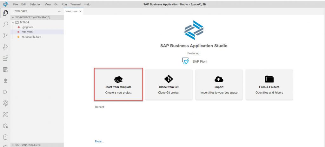Click the Files & Folders folder icon
Image resolution: width=325 pixels, height=147 pixels.
(x=269, y=79)
